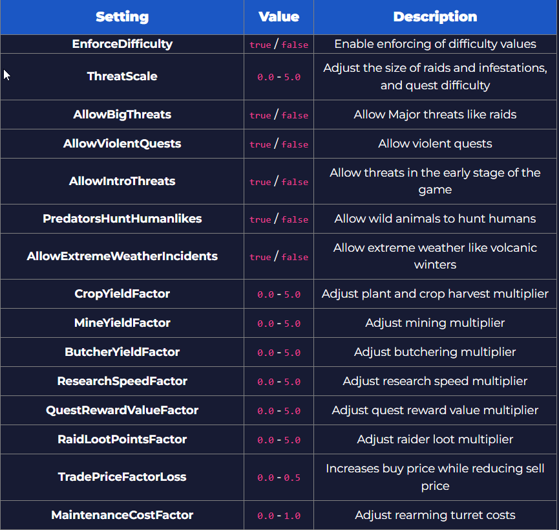This screenshot has width=559, height=530.
Task: Select the CropYieldFactor setting name
Action: (122, 294)
